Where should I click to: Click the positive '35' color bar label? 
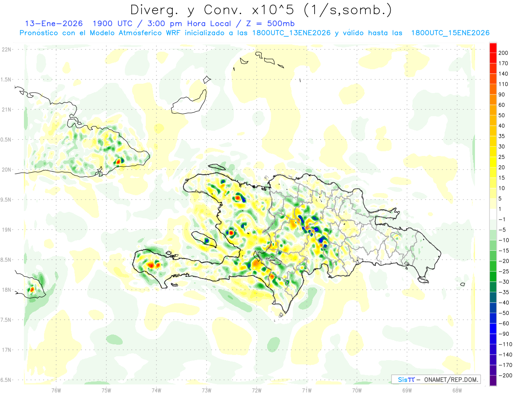click(502, 136)
